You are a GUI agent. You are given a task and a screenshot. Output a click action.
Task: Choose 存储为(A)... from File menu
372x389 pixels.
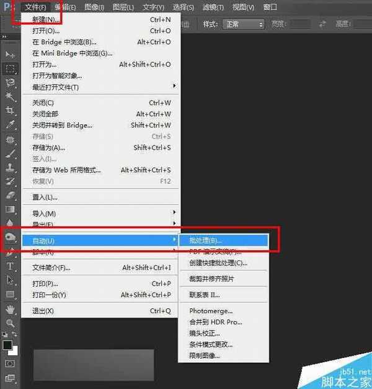point(48,148)
